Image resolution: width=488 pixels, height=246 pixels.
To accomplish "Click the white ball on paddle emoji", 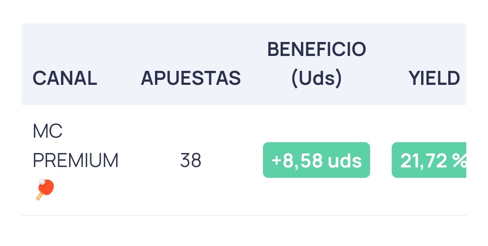I will tap(42, 182).
